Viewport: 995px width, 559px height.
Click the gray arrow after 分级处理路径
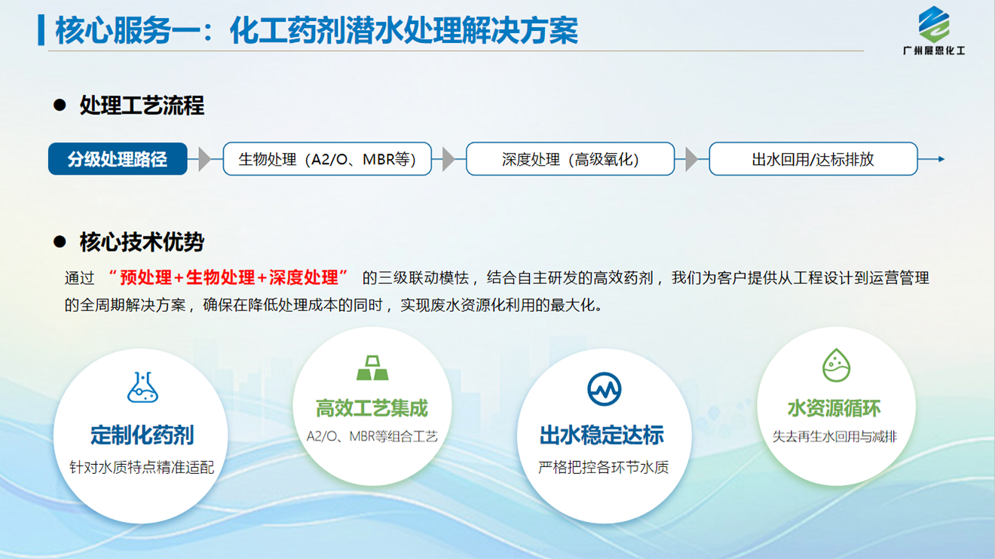coord(204,159)
